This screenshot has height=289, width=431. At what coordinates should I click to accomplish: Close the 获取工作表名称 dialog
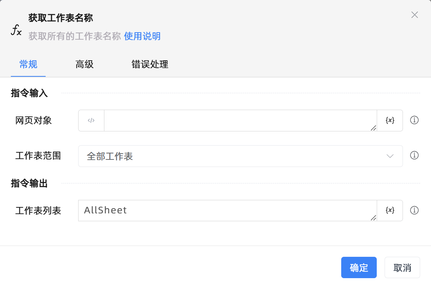tap(415, 15)
